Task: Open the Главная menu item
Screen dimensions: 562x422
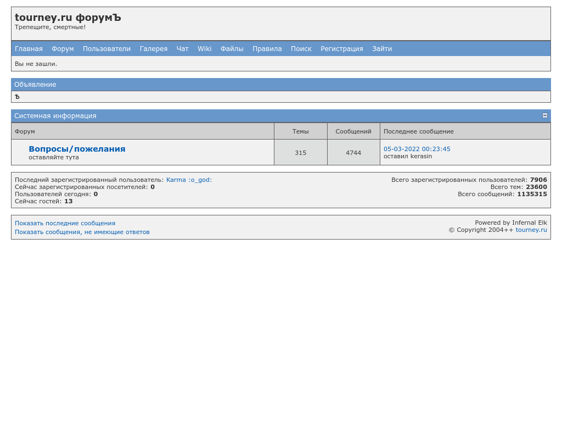Action: pos(29,49)
